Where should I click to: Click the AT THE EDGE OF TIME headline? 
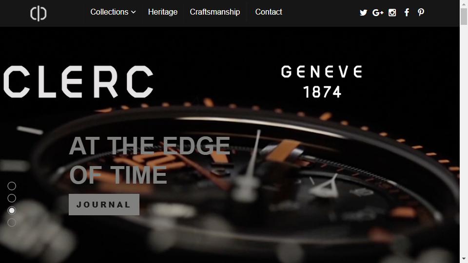tap(149, 160)
